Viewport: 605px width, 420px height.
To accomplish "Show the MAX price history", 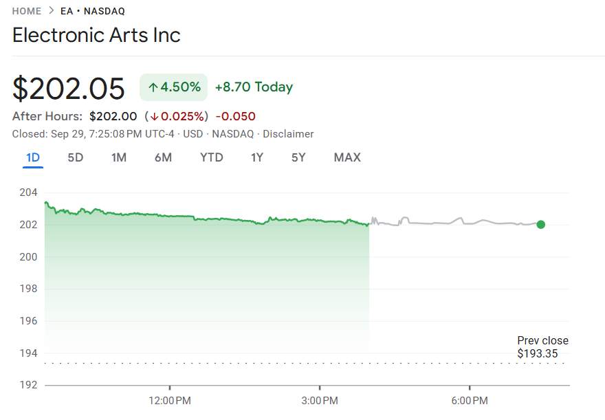I will [347, 157].
